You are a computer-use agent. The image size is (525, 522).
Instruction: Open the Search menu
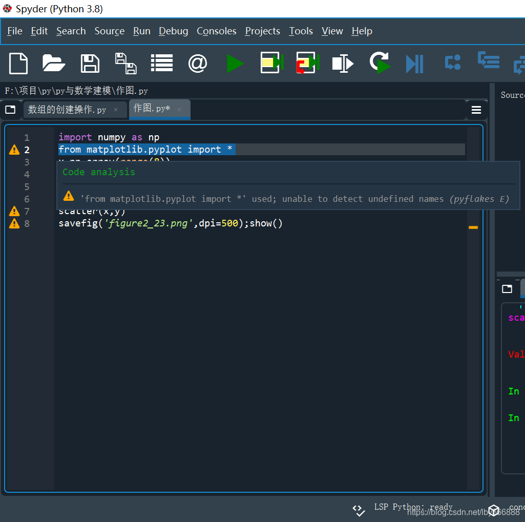tap(71, 31)
